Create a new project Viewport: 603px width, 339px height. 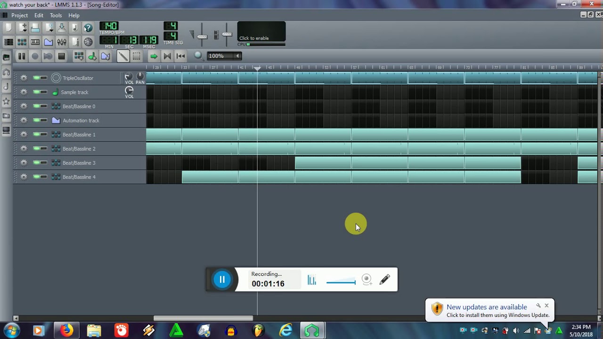(8, 28)
